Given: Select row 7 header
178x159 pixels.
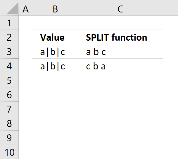Looking at the screenshot, I should [9, 109].
